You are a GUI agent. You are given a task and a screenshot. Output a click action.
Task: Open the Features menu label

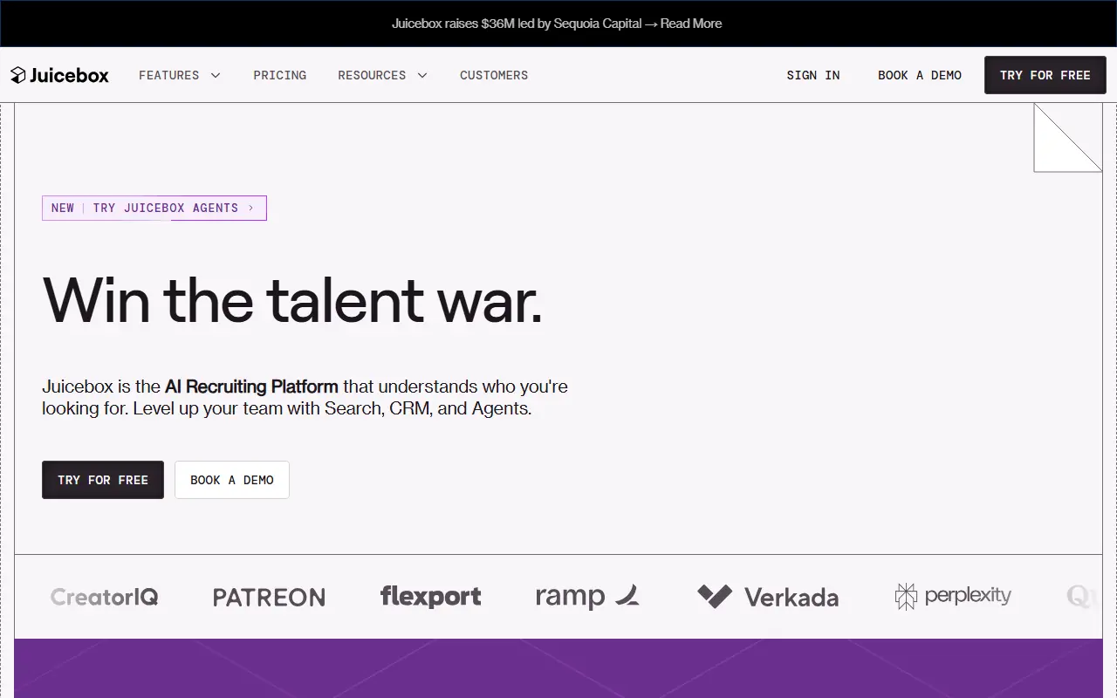[169, 75]
